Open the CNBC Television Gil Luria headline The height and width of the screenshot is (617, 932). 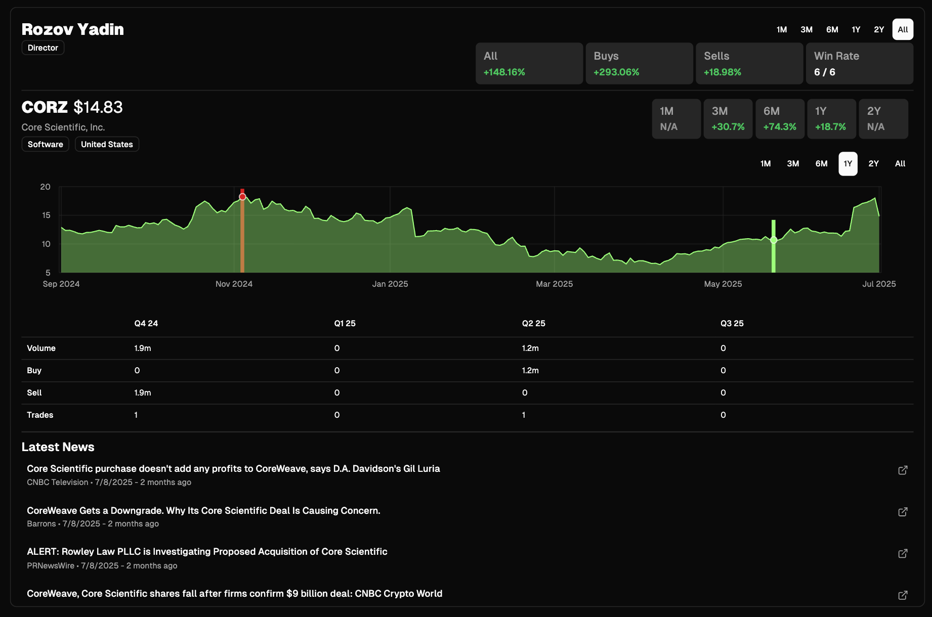click(x=233, y=469)
